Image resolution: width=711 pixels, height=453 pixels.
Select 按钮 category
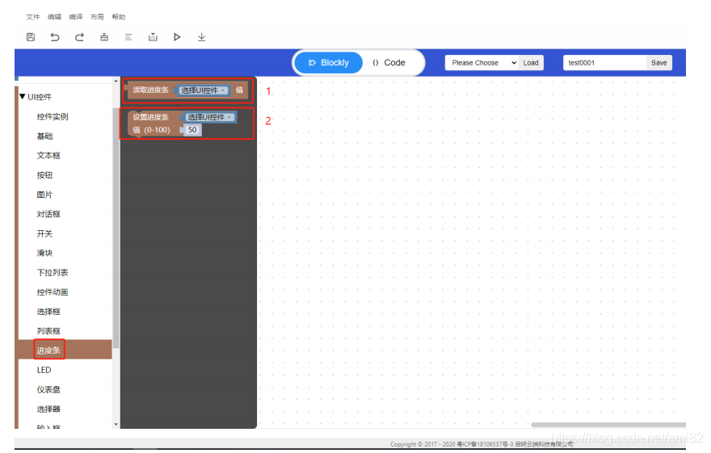pos(44,175)
